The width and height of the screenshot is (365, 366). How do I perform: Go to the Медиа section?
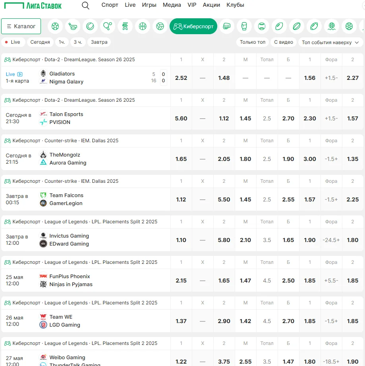[172, 5]
